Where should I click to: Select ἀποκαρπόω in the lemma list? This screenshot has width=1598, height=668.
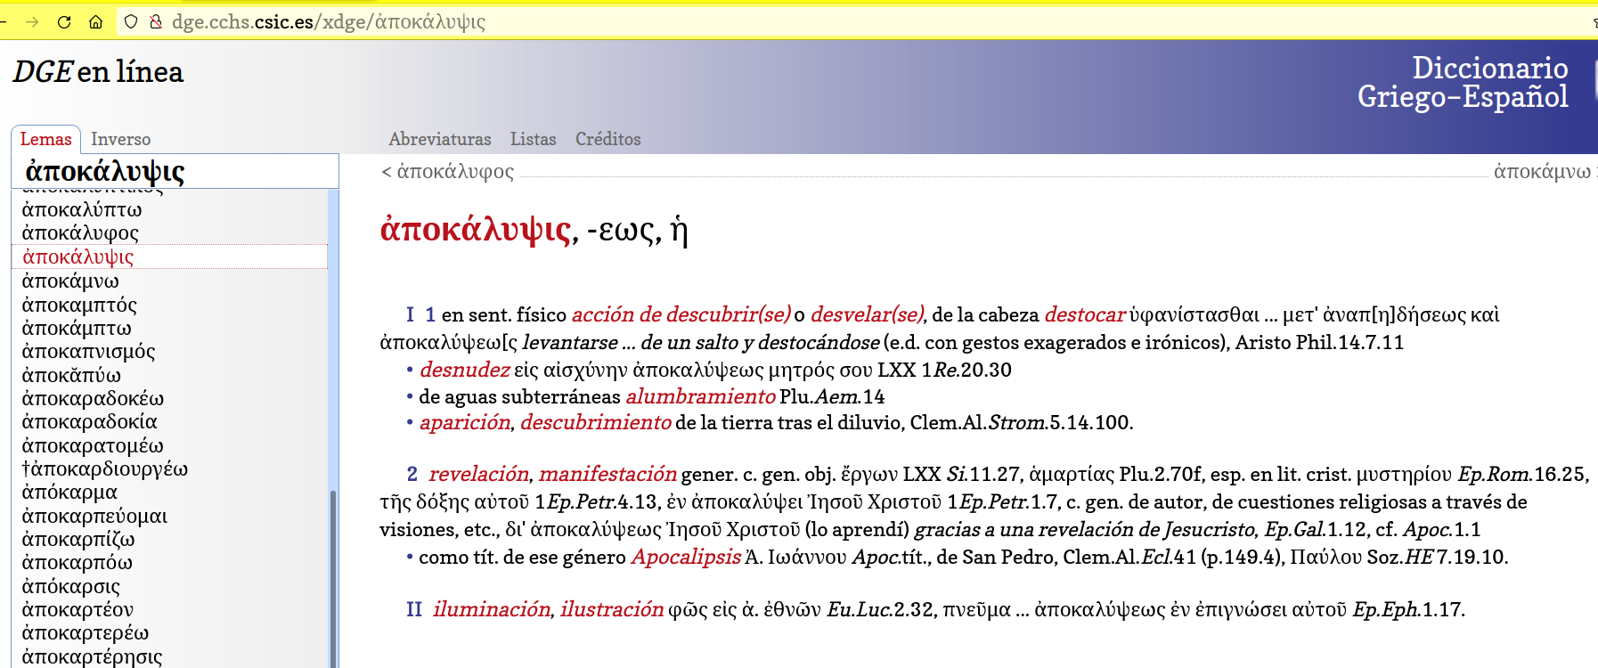(77, 562)
